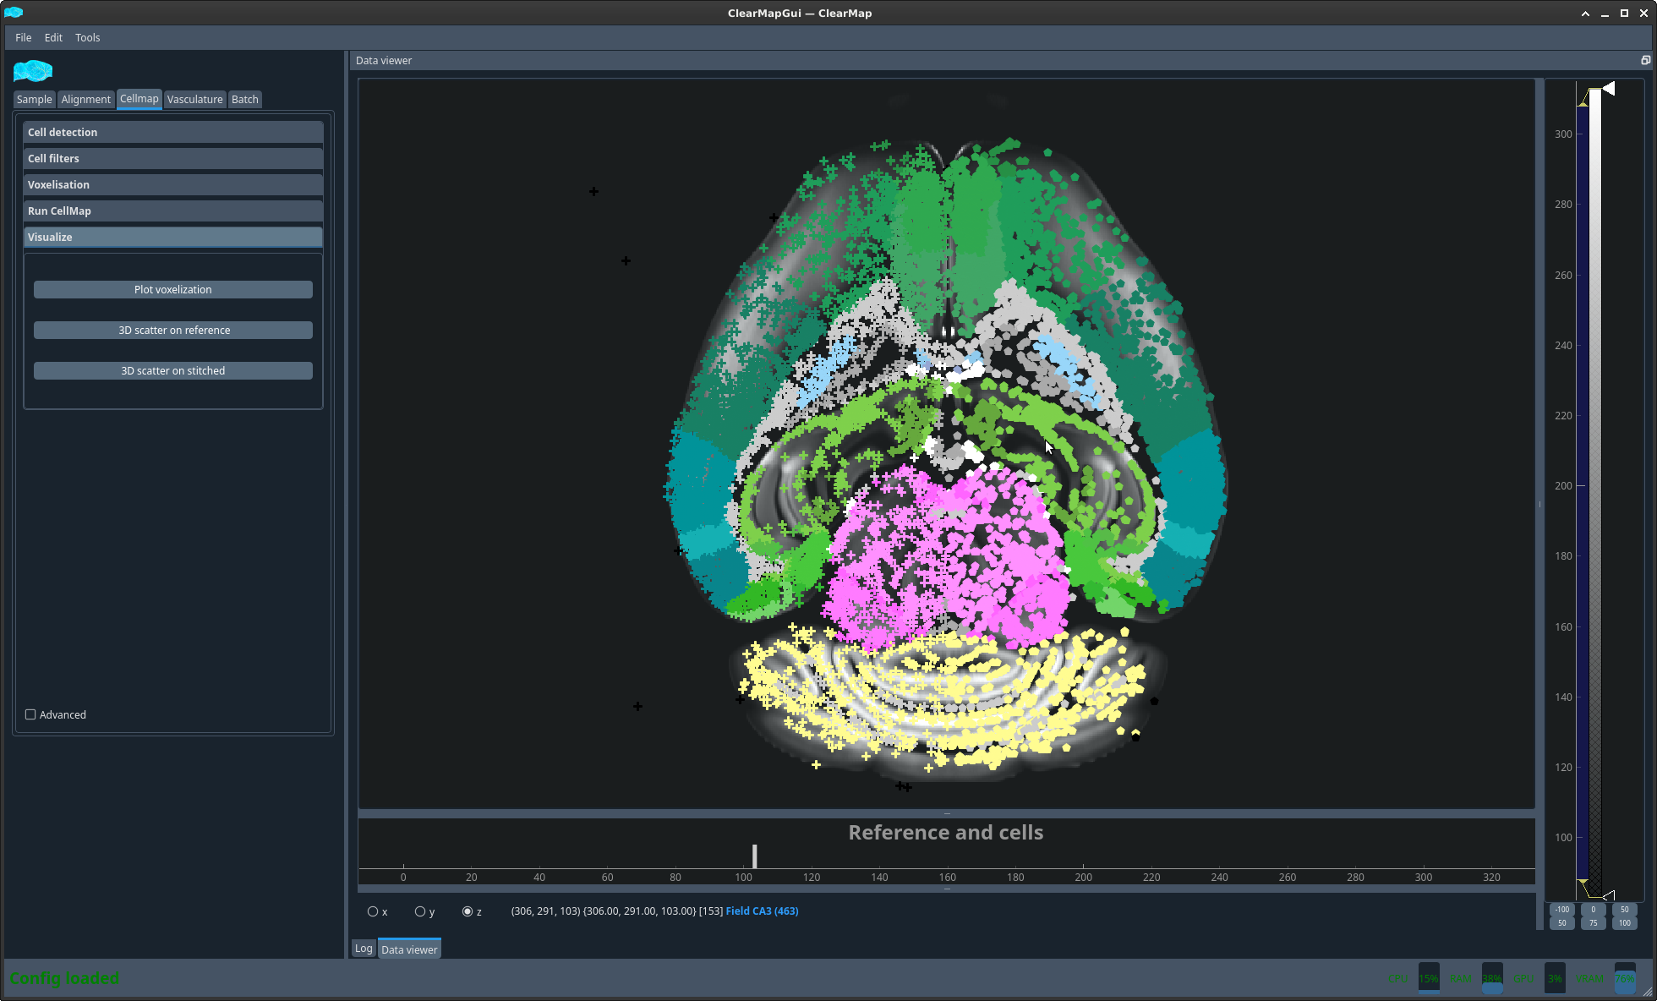Enable the Advanced checkbox
Image resolution: width=1657 pixels, height=1001 pixels.
[x=30, y=714]
